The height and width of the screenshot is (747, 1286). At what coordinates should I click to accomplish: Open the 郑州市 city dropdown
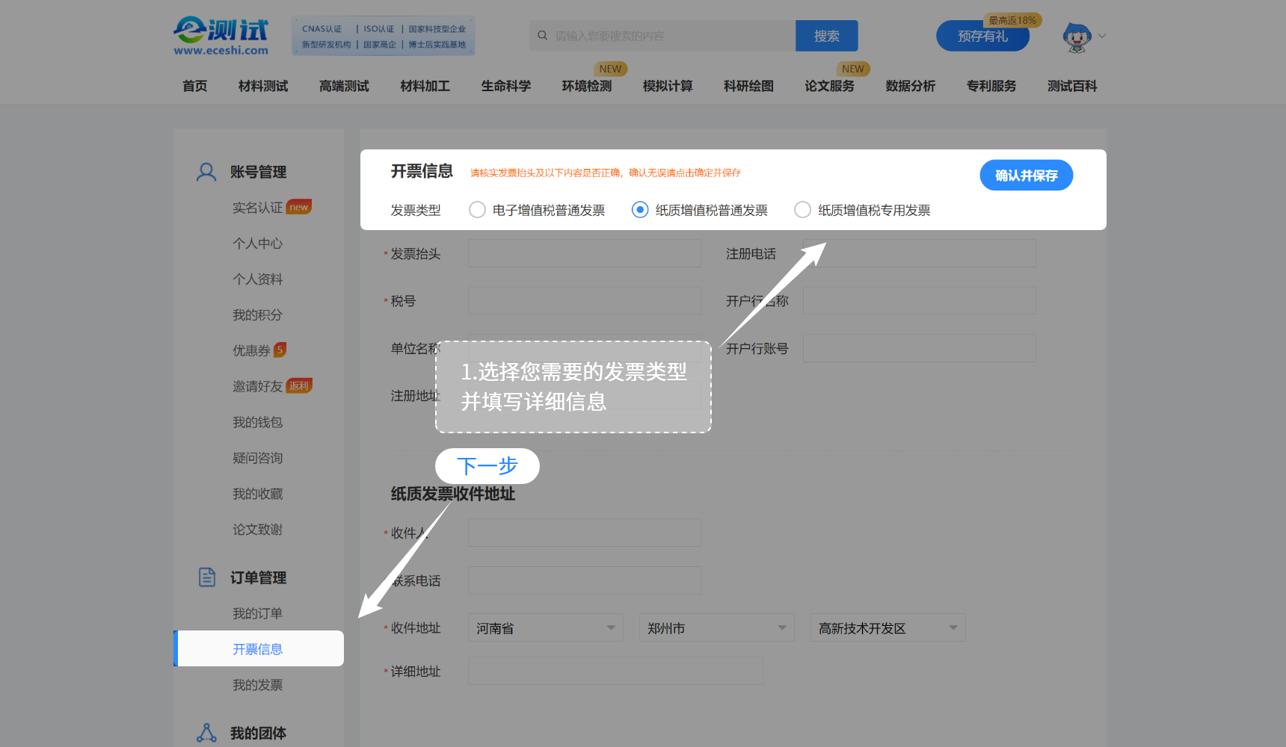(x=715, y=627)
